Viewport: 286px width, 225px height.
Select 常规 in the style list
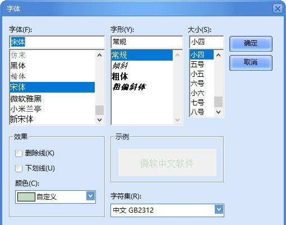pos(142,55)
